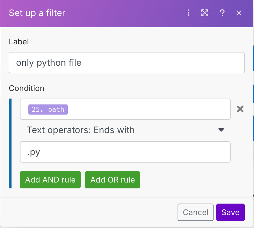Click the 'Condition' section caption

(x=26, y=88)
